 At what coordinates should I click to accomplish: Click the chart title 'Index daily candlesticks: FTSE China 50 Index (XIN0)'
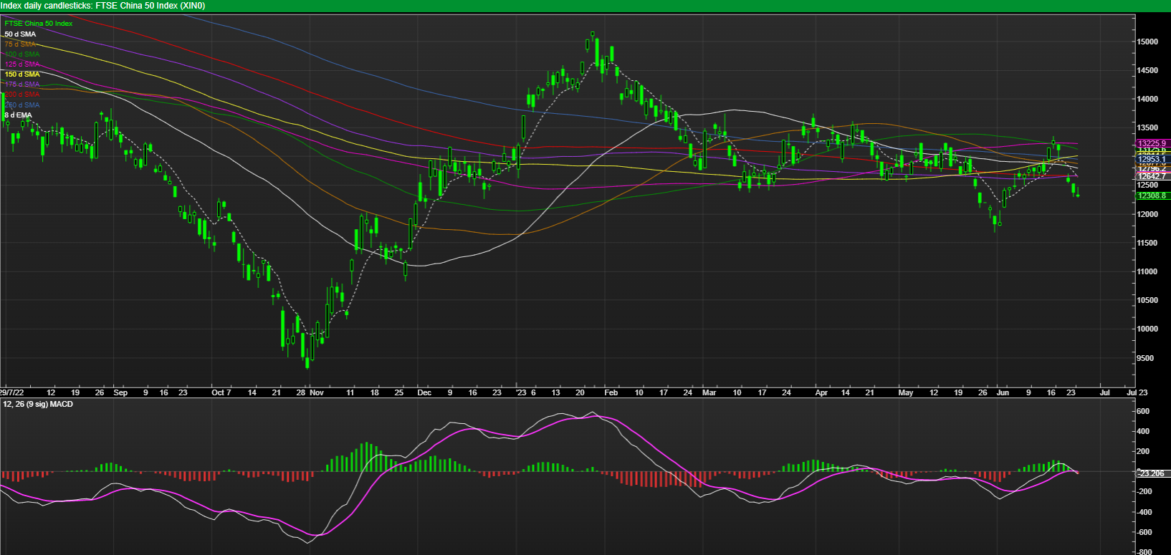[103, 6]
